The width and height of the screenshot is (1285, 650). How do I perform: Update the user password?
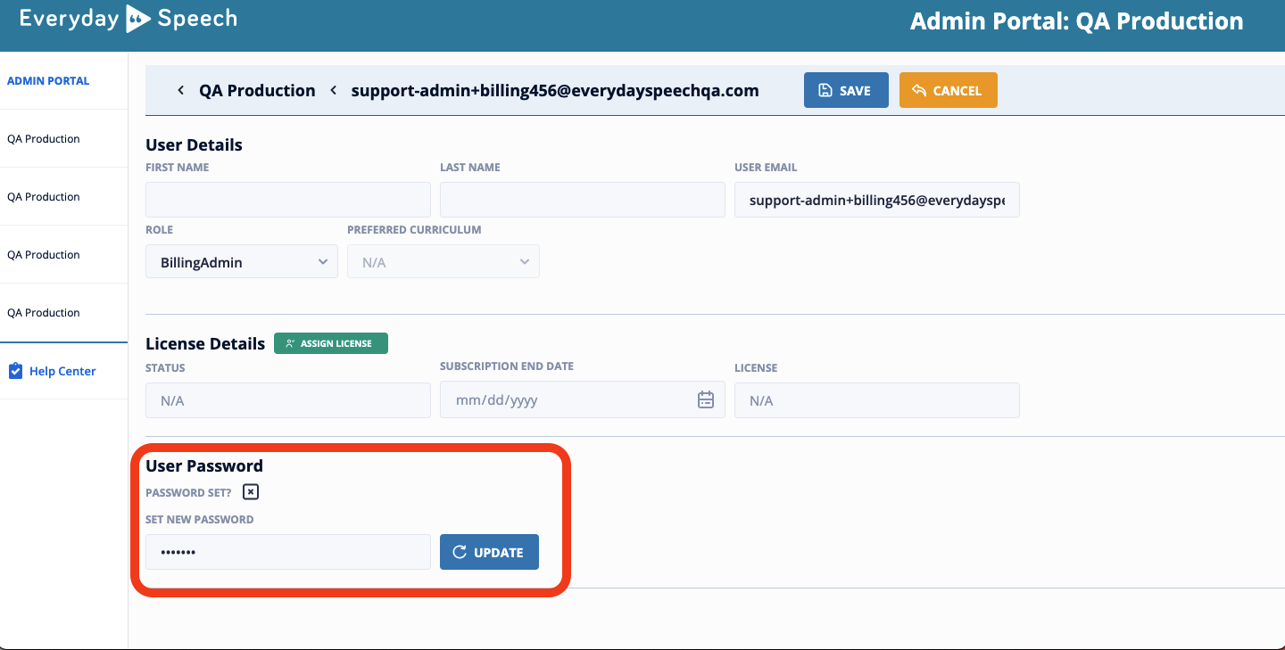[489, 552]
